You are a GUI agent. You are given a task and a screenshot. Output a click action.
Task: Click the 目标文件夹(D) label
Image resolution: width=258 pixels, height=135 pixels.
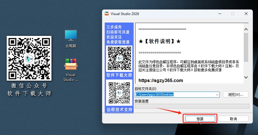145,89
